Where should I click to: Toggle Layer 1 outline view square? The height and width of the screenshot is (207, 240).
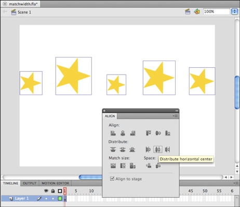click(60, 198)
